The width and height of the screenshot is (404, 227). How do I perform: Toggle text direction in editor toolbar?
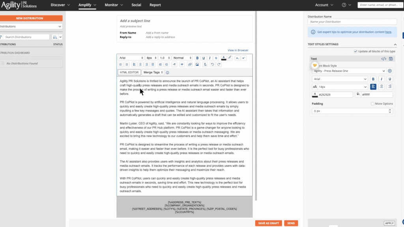[174, 64]
